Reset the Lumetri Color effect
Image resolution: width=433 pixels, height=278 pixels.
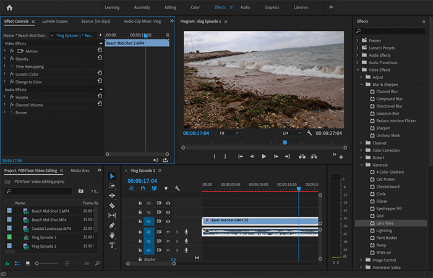click(x=100, y=73)
